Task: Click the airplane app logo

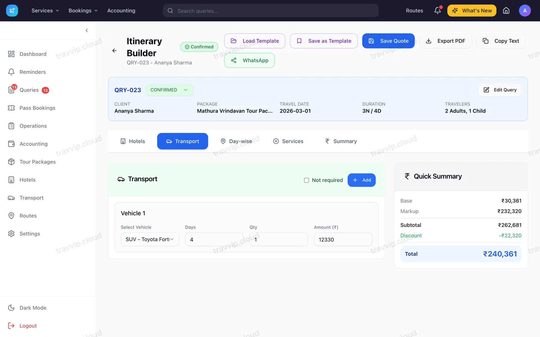Action: click(x=12, y=10)
